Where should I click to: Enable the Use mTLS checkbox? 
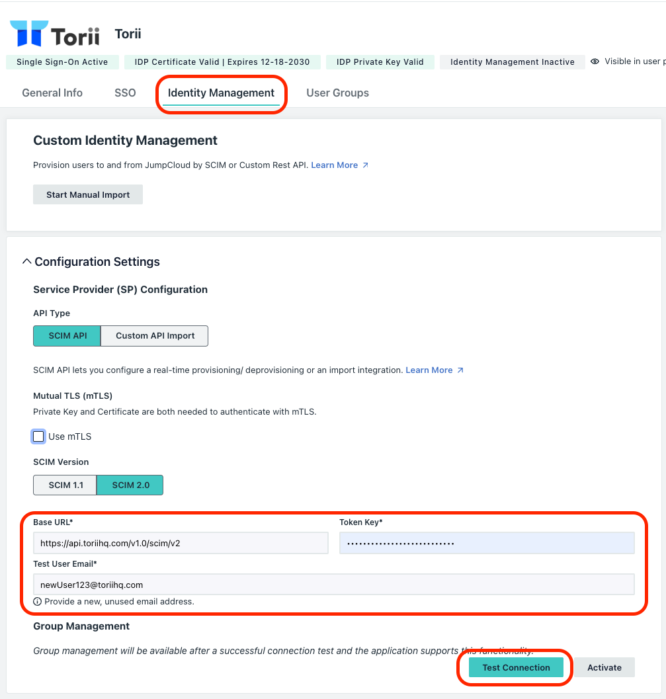tap(38, 436)
